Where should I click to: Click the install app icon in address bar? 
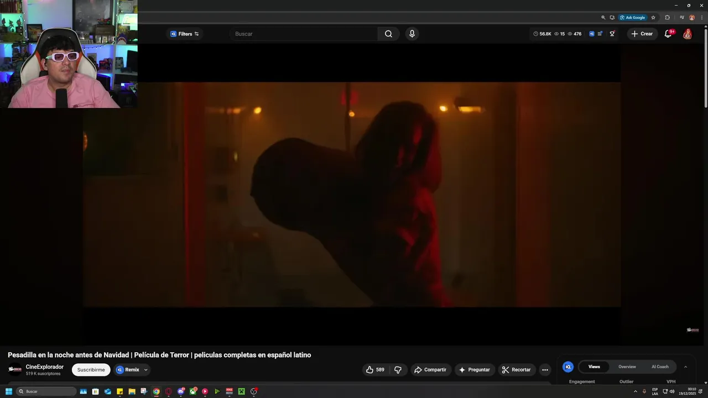click(x=612, y=17)
